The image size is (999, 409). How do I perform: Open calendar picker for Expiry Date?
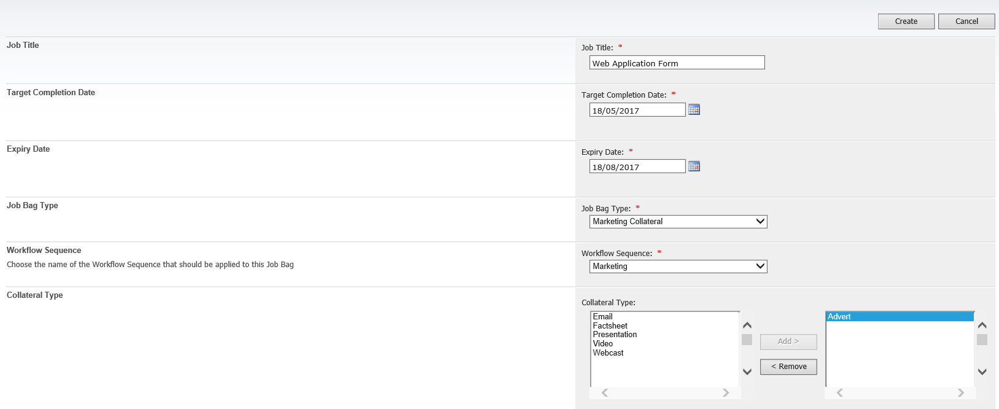[694, 166]
